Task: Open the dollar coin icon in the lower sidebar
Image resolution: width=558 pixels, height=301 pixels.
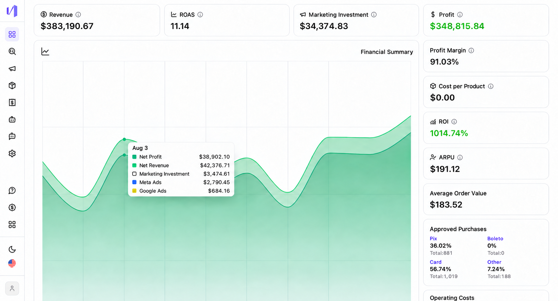Action: tap(12, 207)
